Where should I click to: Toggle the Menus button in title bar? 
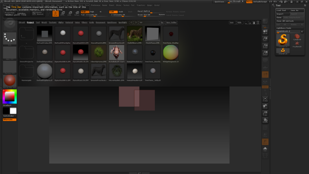point(249,2)
